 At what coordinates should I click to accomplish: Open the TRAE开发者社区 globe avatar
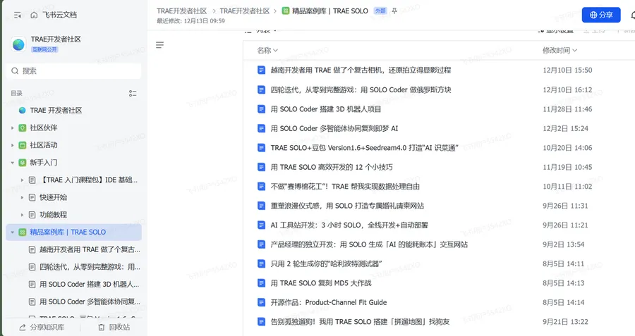[x=18, y=44]
